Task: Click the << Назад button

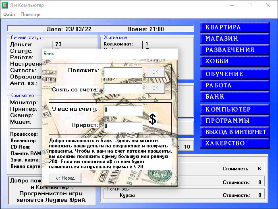Action: click(65, 178)
